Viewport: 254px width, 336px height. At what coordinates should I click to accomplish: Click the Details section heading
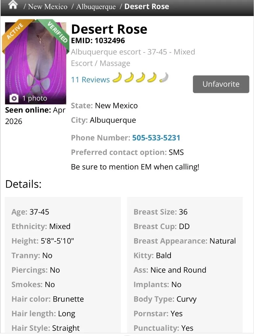coord(23,184)
